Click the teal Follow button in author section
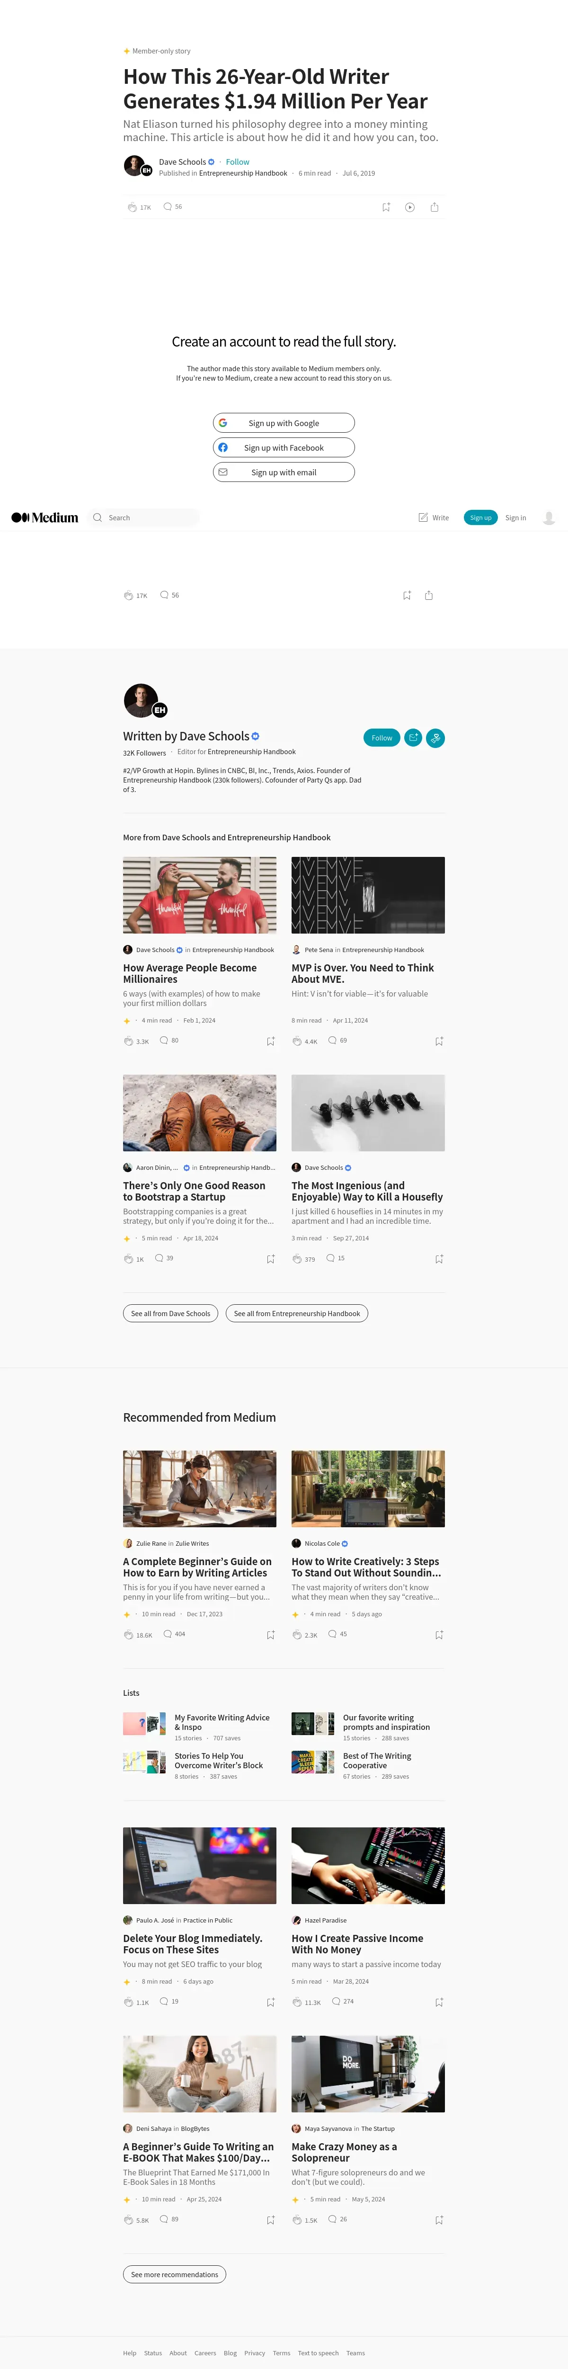This screenshot has width=568, height=2369. tap(382, 738)
